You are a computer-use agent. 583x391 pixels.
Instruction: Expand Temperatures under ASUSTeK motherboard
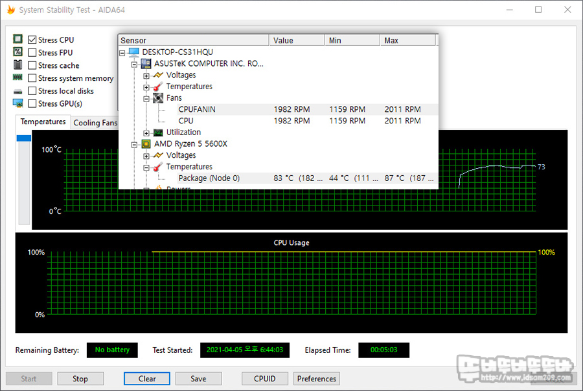pos(146,87)
